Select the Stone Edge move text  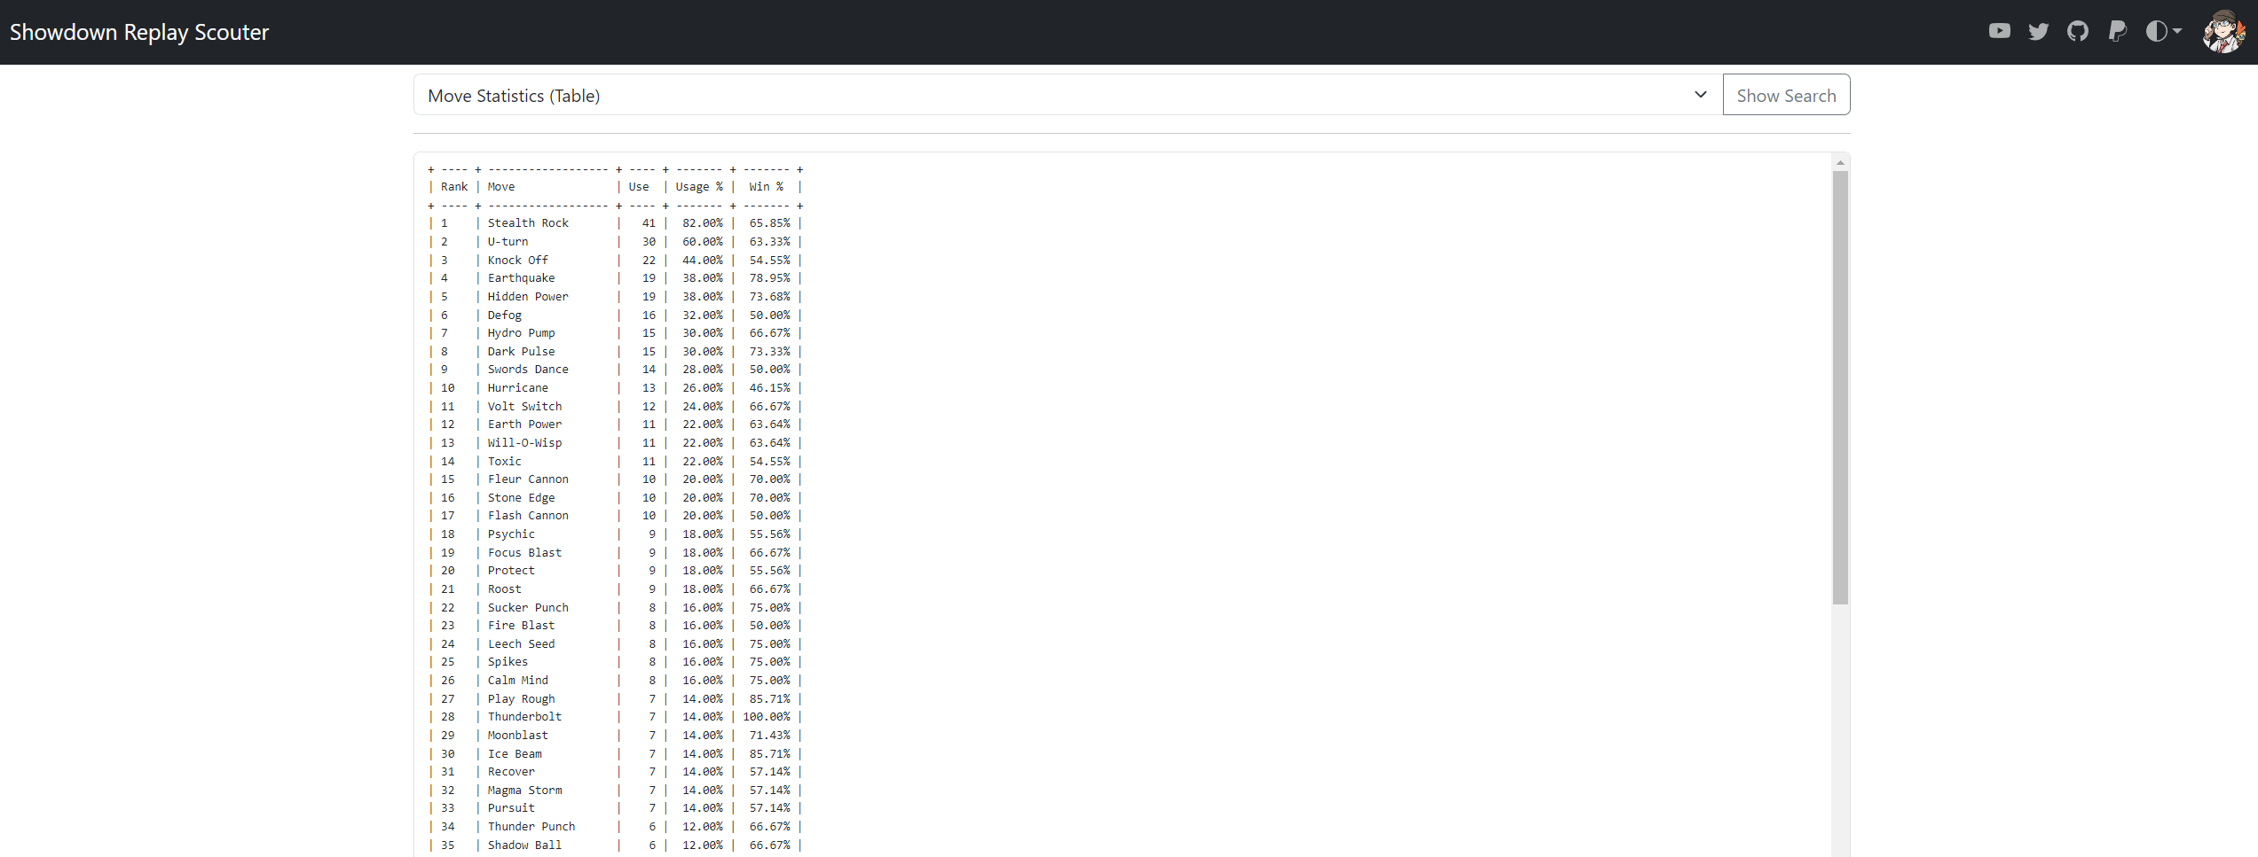click(x=521, y=498)
